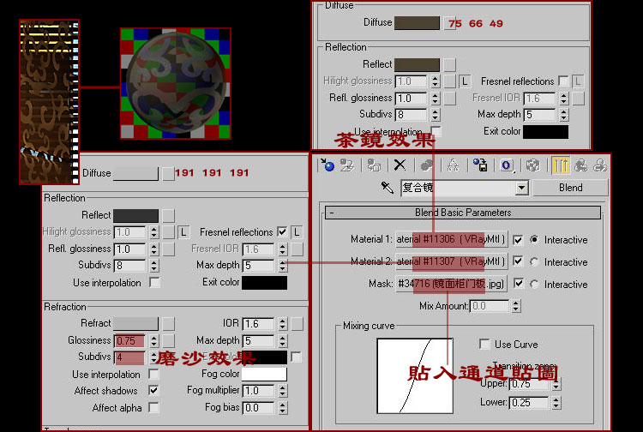643x432 pixels.
Task: Click white Fog color swatch
Action: (265, 374)
